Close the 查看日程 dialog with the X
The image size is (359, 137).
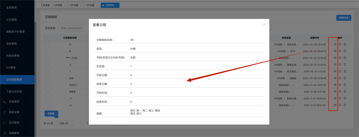pos(264,25)
